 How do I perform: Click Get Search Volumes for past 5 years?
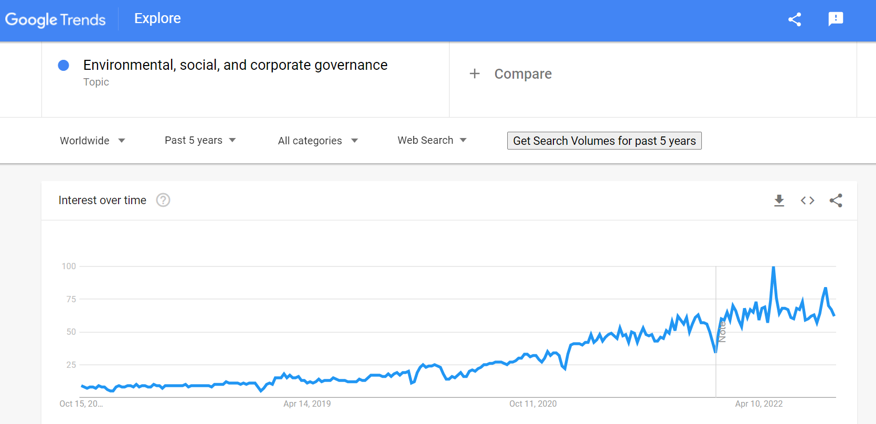coord(604,141)
